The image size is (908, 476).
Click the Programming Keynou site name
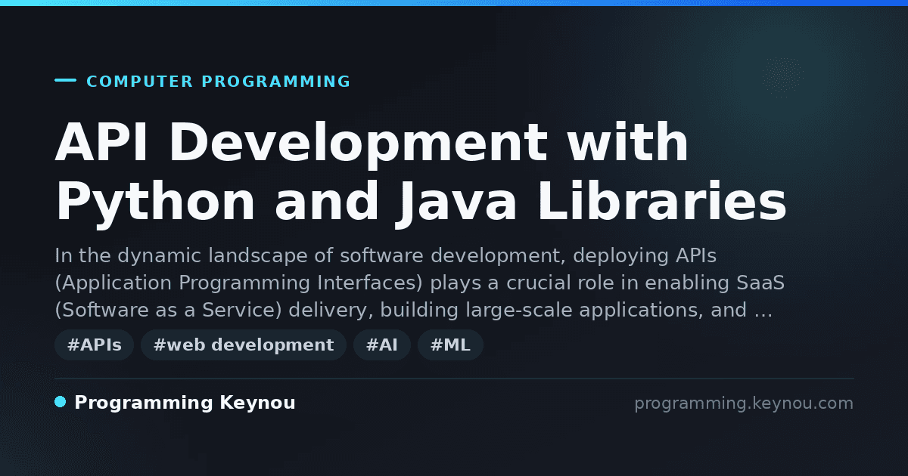[185, 403]
